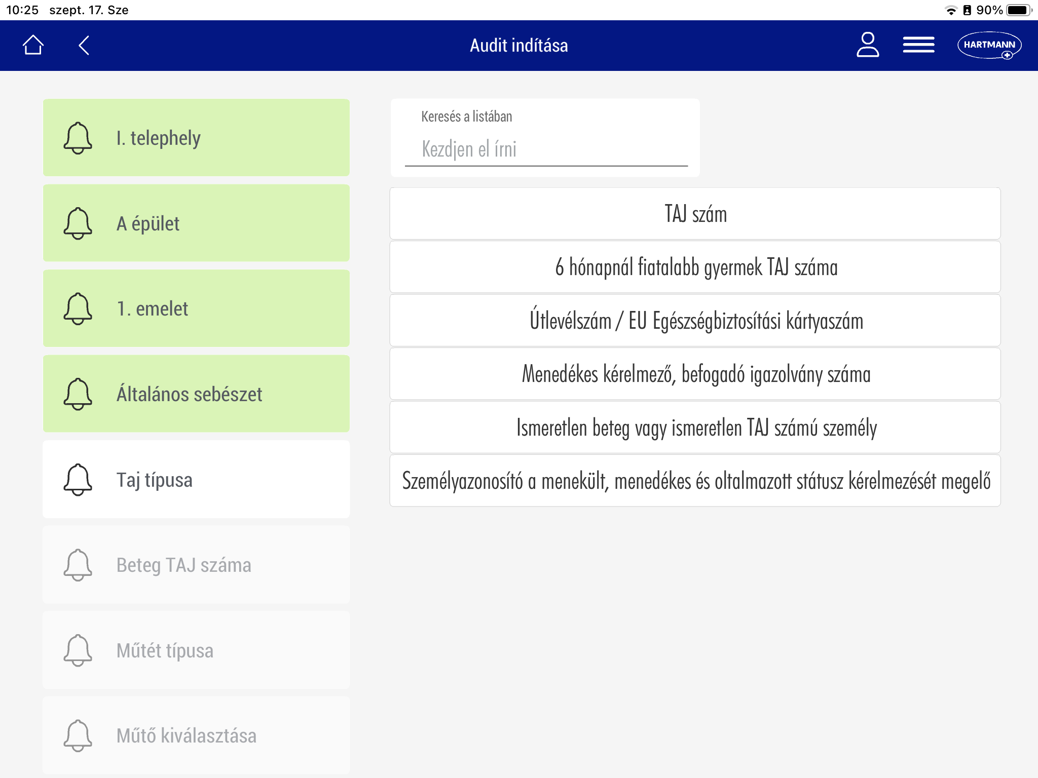Select the Taj típusa step
Screen dimensions: 1038x778
pos(197,479)
